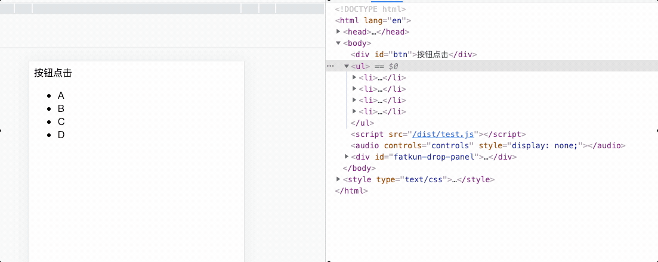Click list item B on the page
658x262 pixels.
point(61,109)
